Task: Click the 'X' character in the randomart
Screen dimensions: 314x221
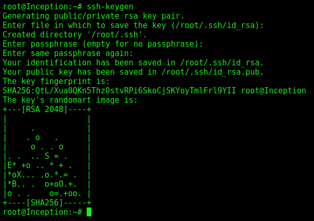Action: coord(19,175)
